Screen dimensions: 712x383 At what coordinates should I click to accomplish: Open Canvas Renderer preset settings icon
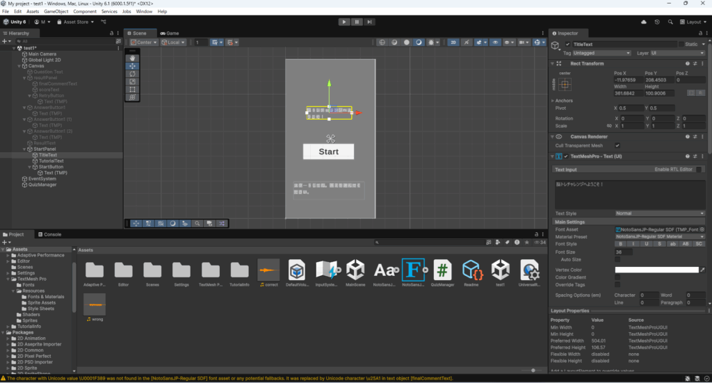(x=695, y=137)
